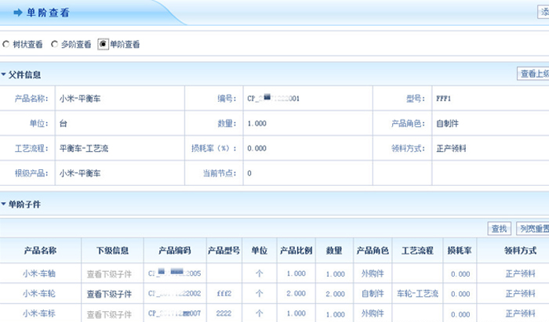Click the 查看上级 button

point(533,74)
